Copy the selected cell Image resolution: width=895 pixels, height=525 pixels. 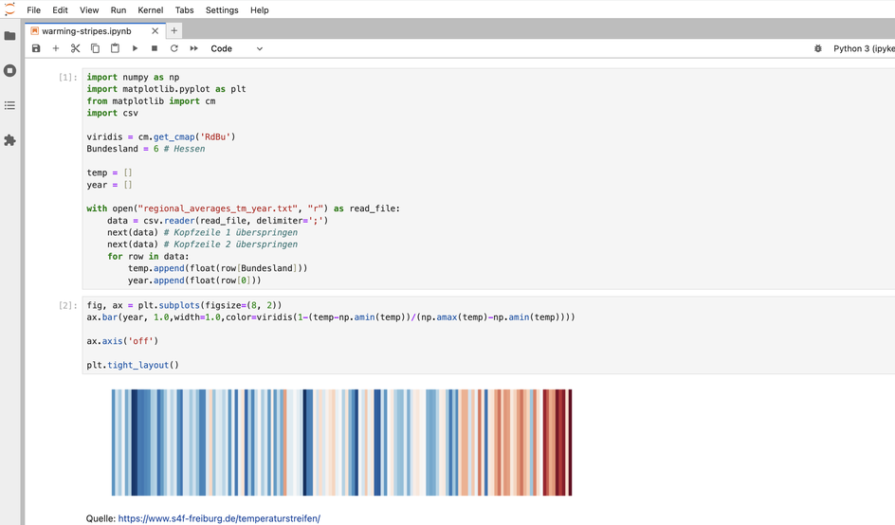point(96,48)
